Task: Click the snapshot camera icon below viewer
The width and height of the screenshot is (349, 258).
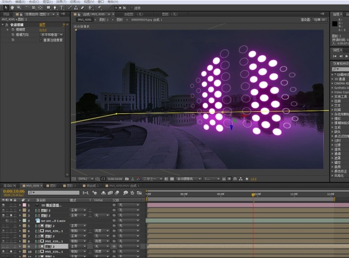Action: 126,179
